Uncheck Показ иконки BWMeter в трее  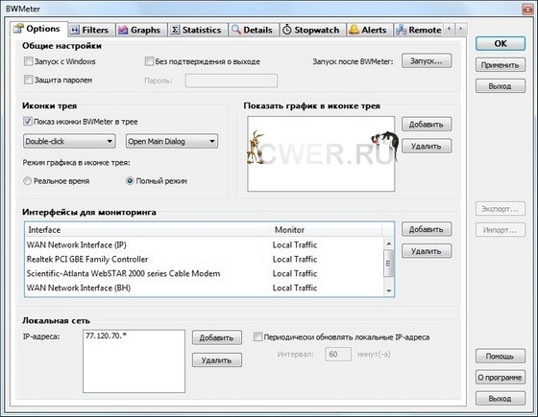pos(28,122)
